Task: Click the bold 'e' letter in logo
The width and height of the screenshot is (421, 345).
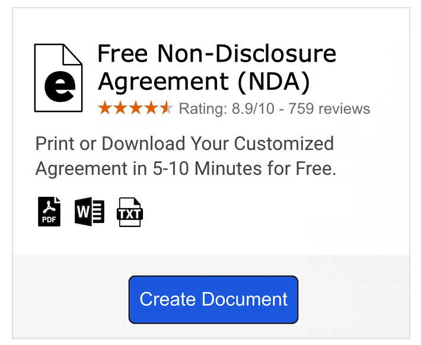Action: pyautogui.click(x=60, y=87)
